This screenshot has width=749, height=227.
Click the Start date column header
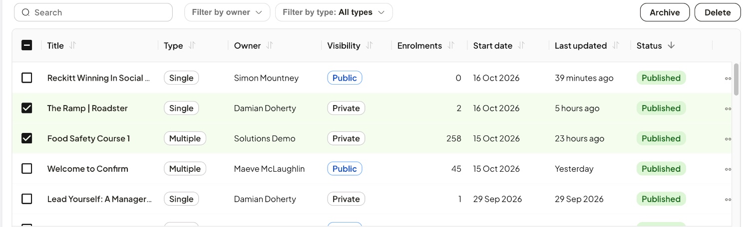(493, 45)
